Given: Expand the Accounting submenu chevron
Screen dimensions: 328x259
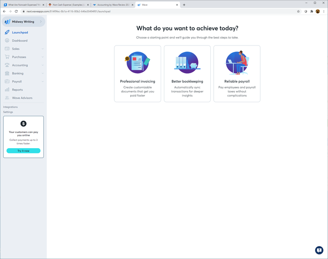Looking at the screenshot, I should coord(43,65).
